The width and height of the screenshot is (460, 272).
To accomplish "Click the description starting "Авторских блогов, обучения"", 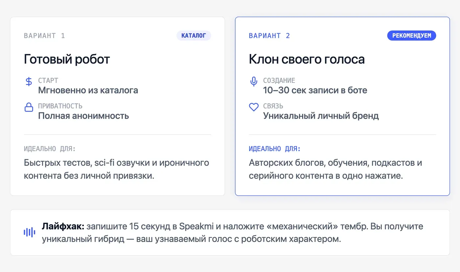I will [x=335, y=169].
